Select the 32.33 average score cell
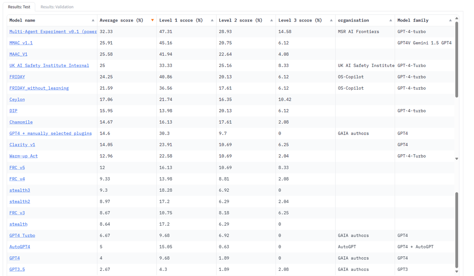The height and width of the screenshot is (276, 474). click(x=127, y=32)
